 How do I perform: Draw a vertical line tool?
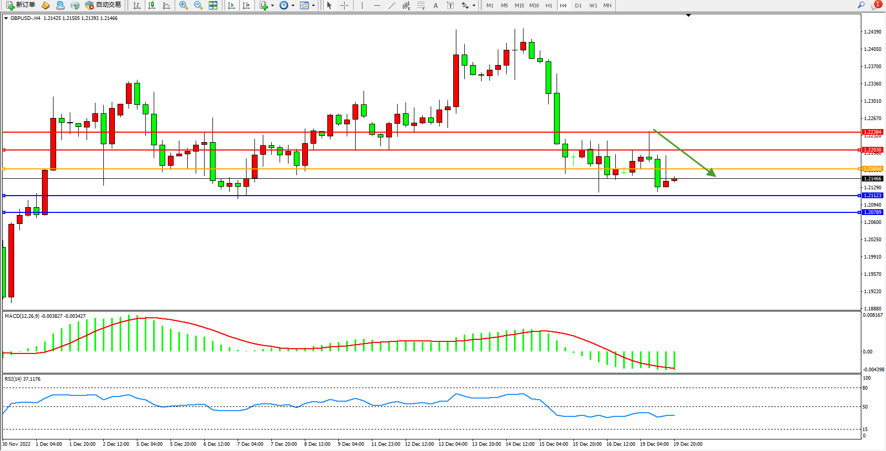[362, 5]
